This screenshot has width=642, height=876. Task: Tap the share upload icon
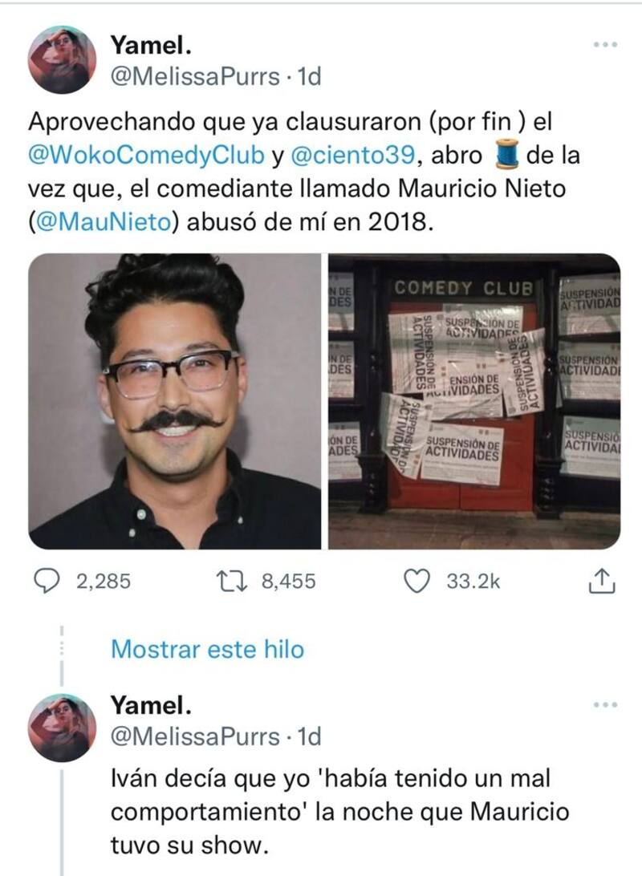tap(601, 581)
